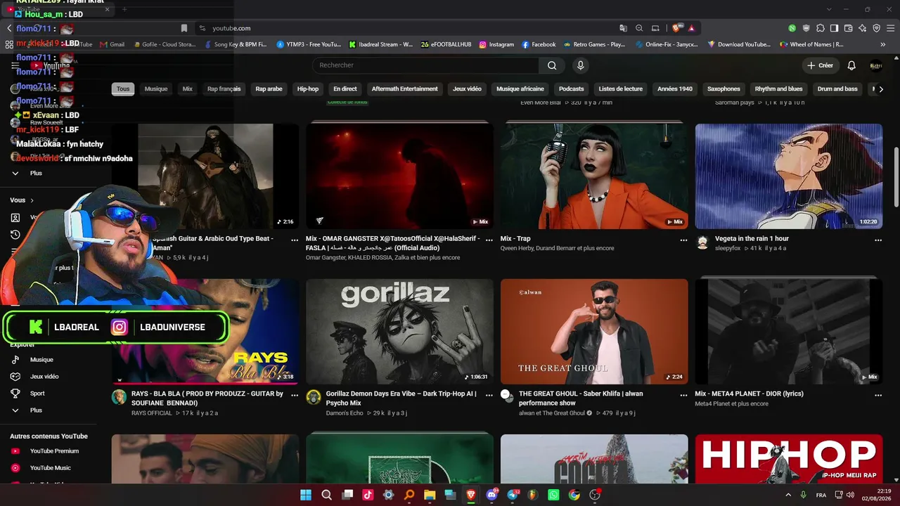
Task: Open Discord from the taskbar
Action: [x=491, y=495]
